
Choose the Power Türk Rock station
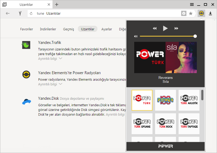tap(165, 124)
